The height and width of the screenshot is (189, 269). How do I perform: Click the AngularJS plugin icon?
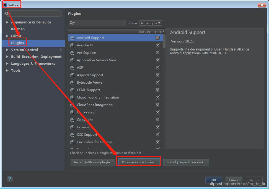click(73, 45)
